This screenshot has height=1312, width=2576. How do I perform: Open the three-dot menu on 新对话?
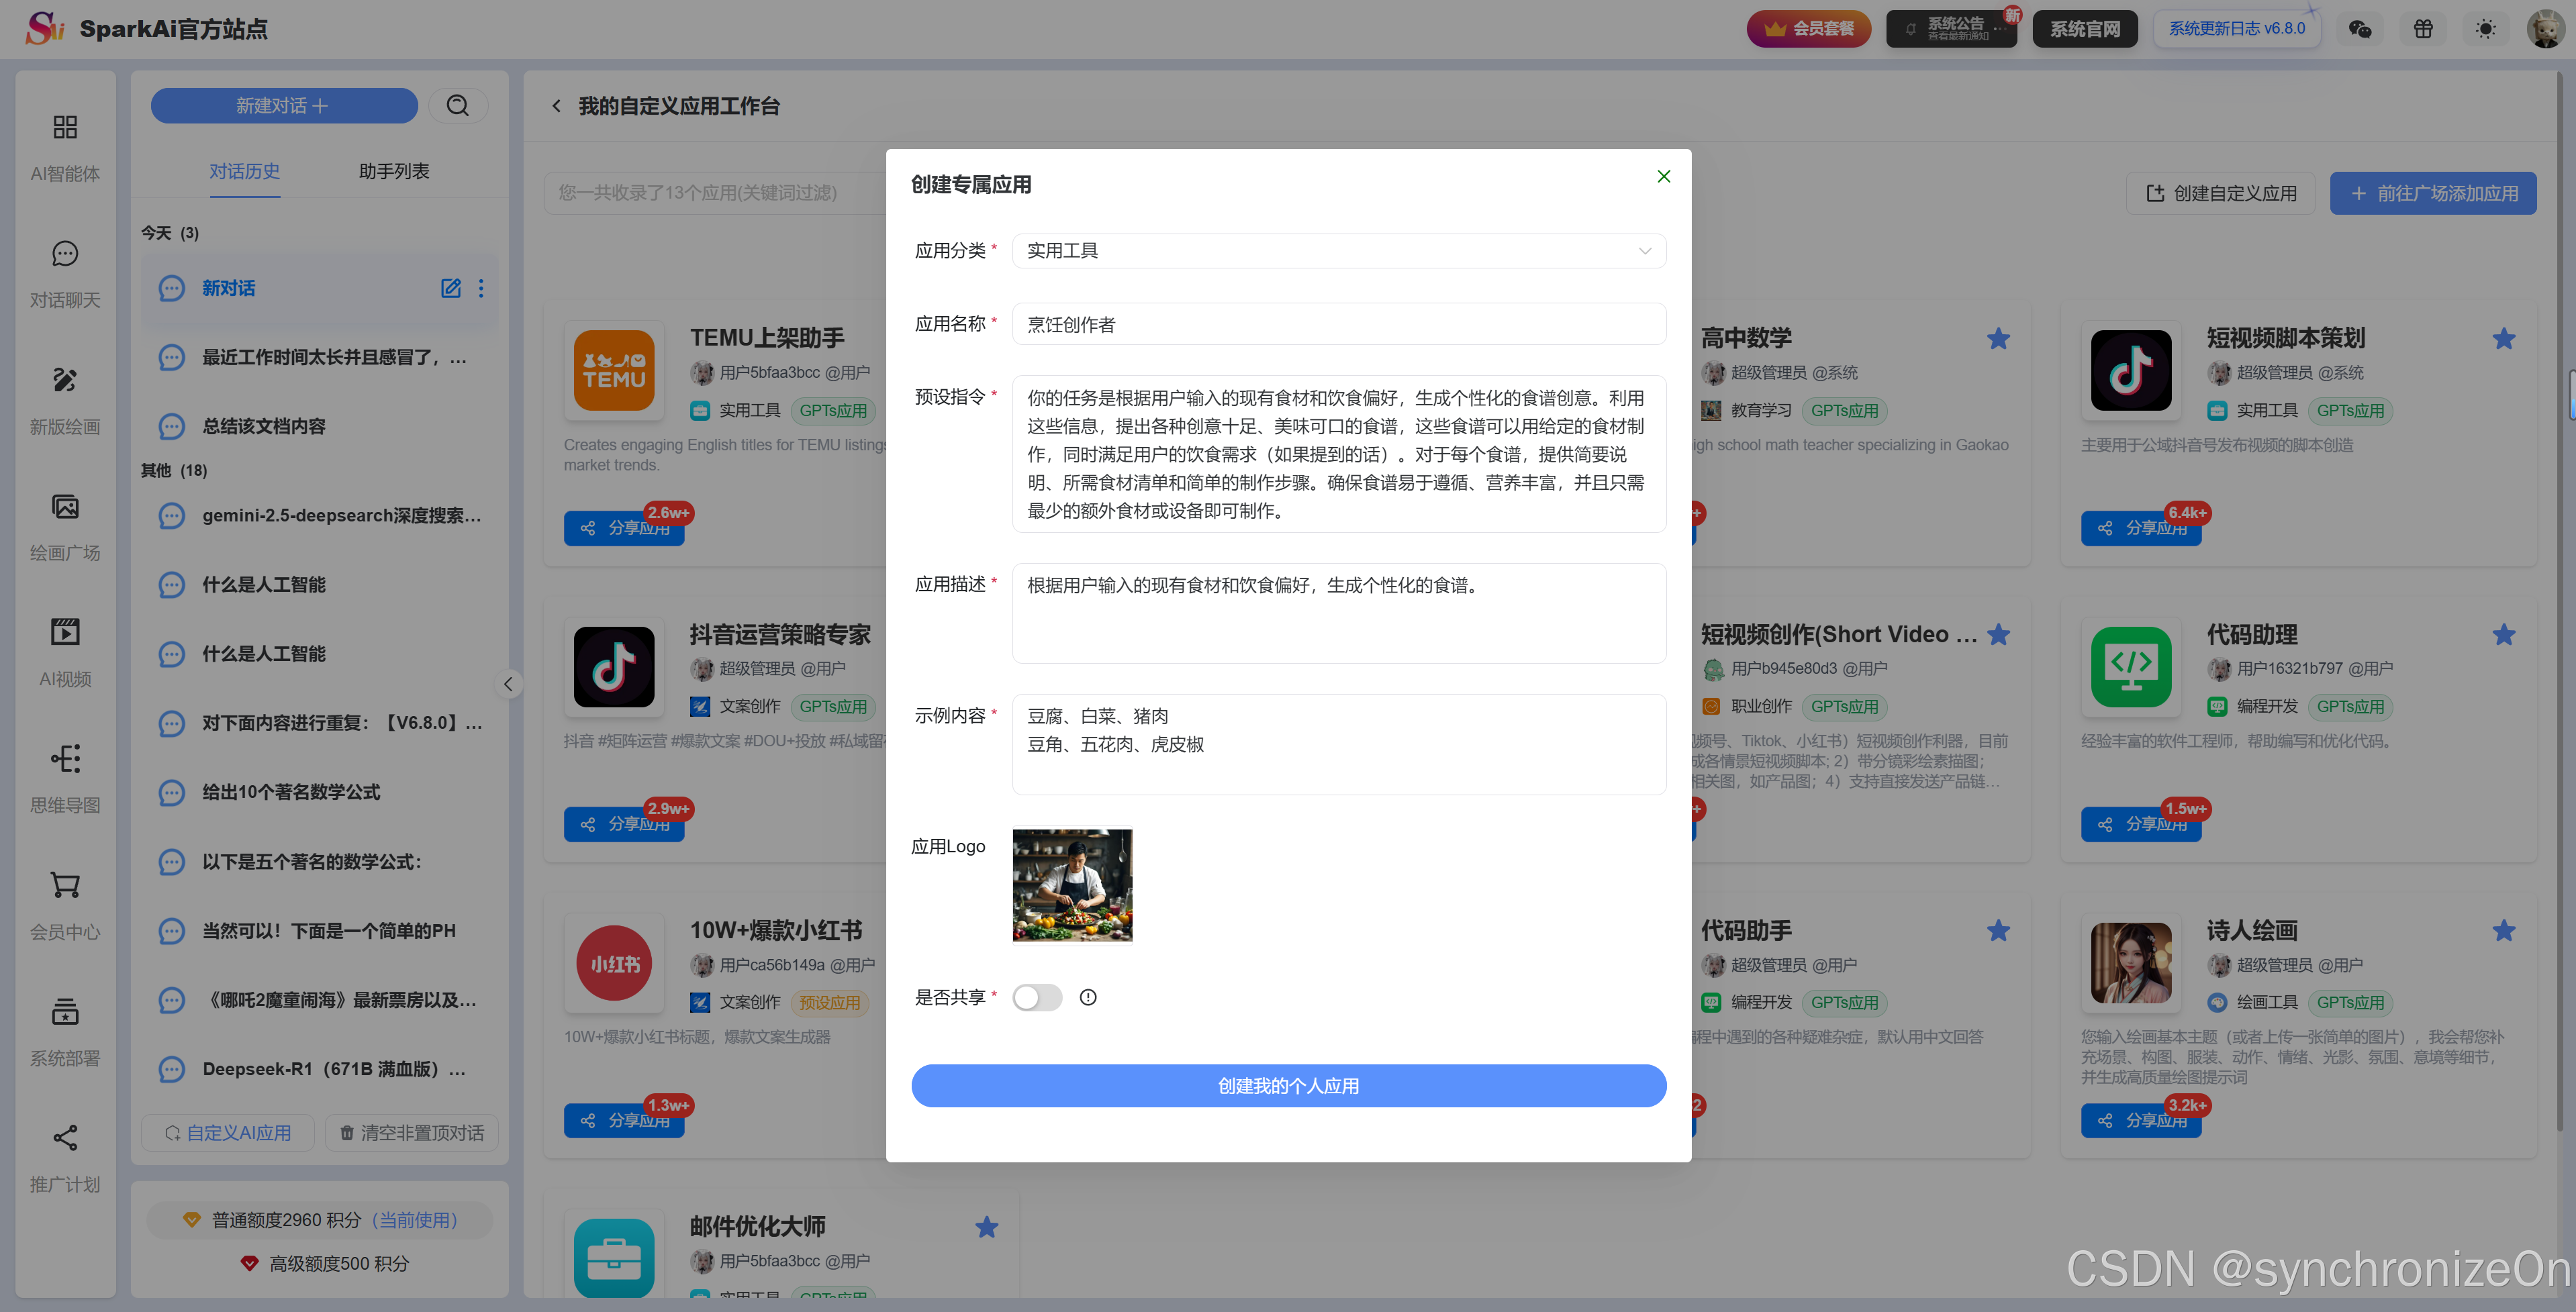pos(481,289)
